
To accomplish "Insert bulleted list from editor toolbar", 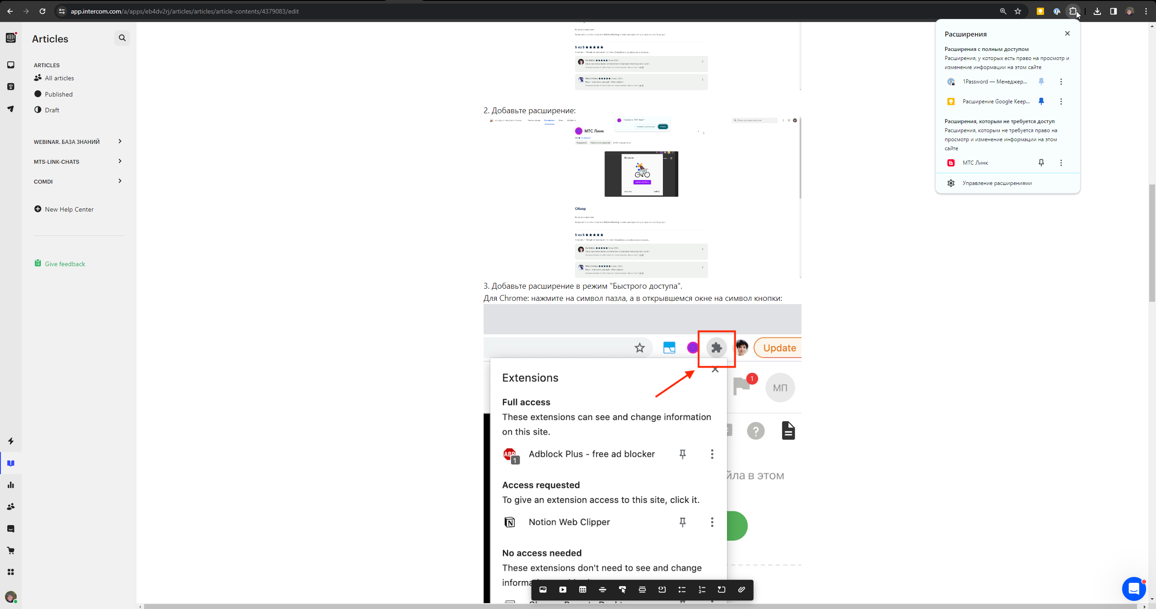I will [x=682, y=590].
